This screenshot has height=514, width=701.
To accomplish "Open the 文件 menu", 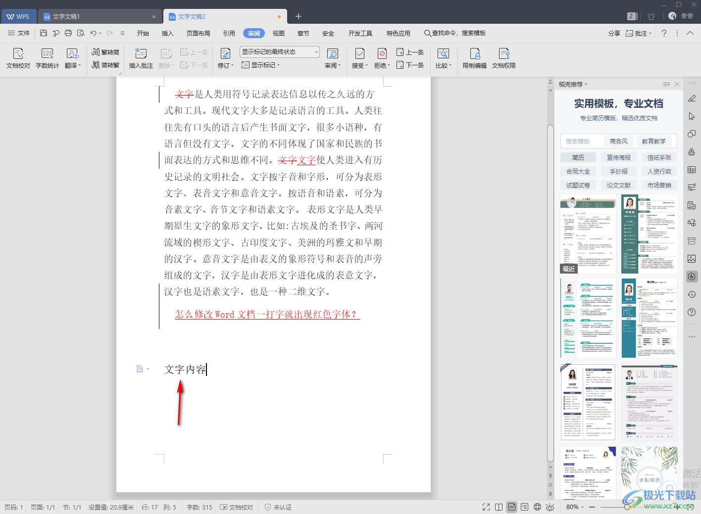I will click(19, 33).
